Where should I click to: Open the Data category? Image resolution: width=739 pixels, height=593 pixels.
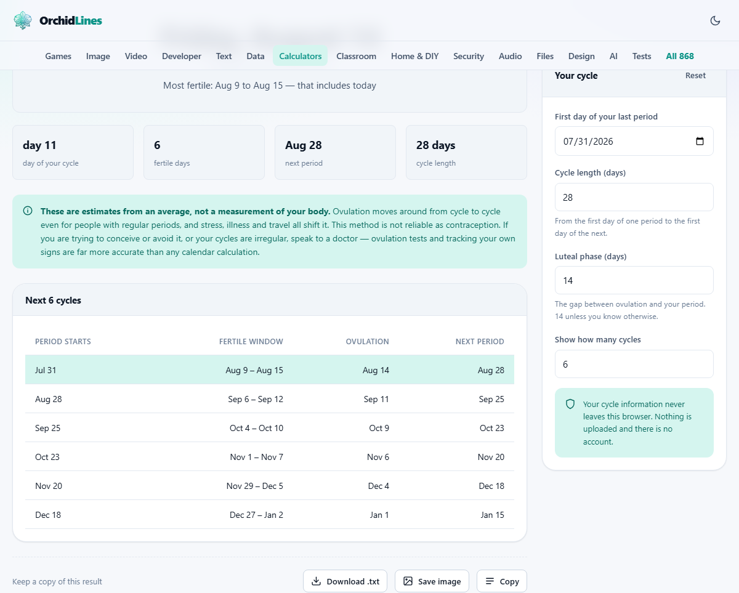pyautogui.click(x=256, y=56)
